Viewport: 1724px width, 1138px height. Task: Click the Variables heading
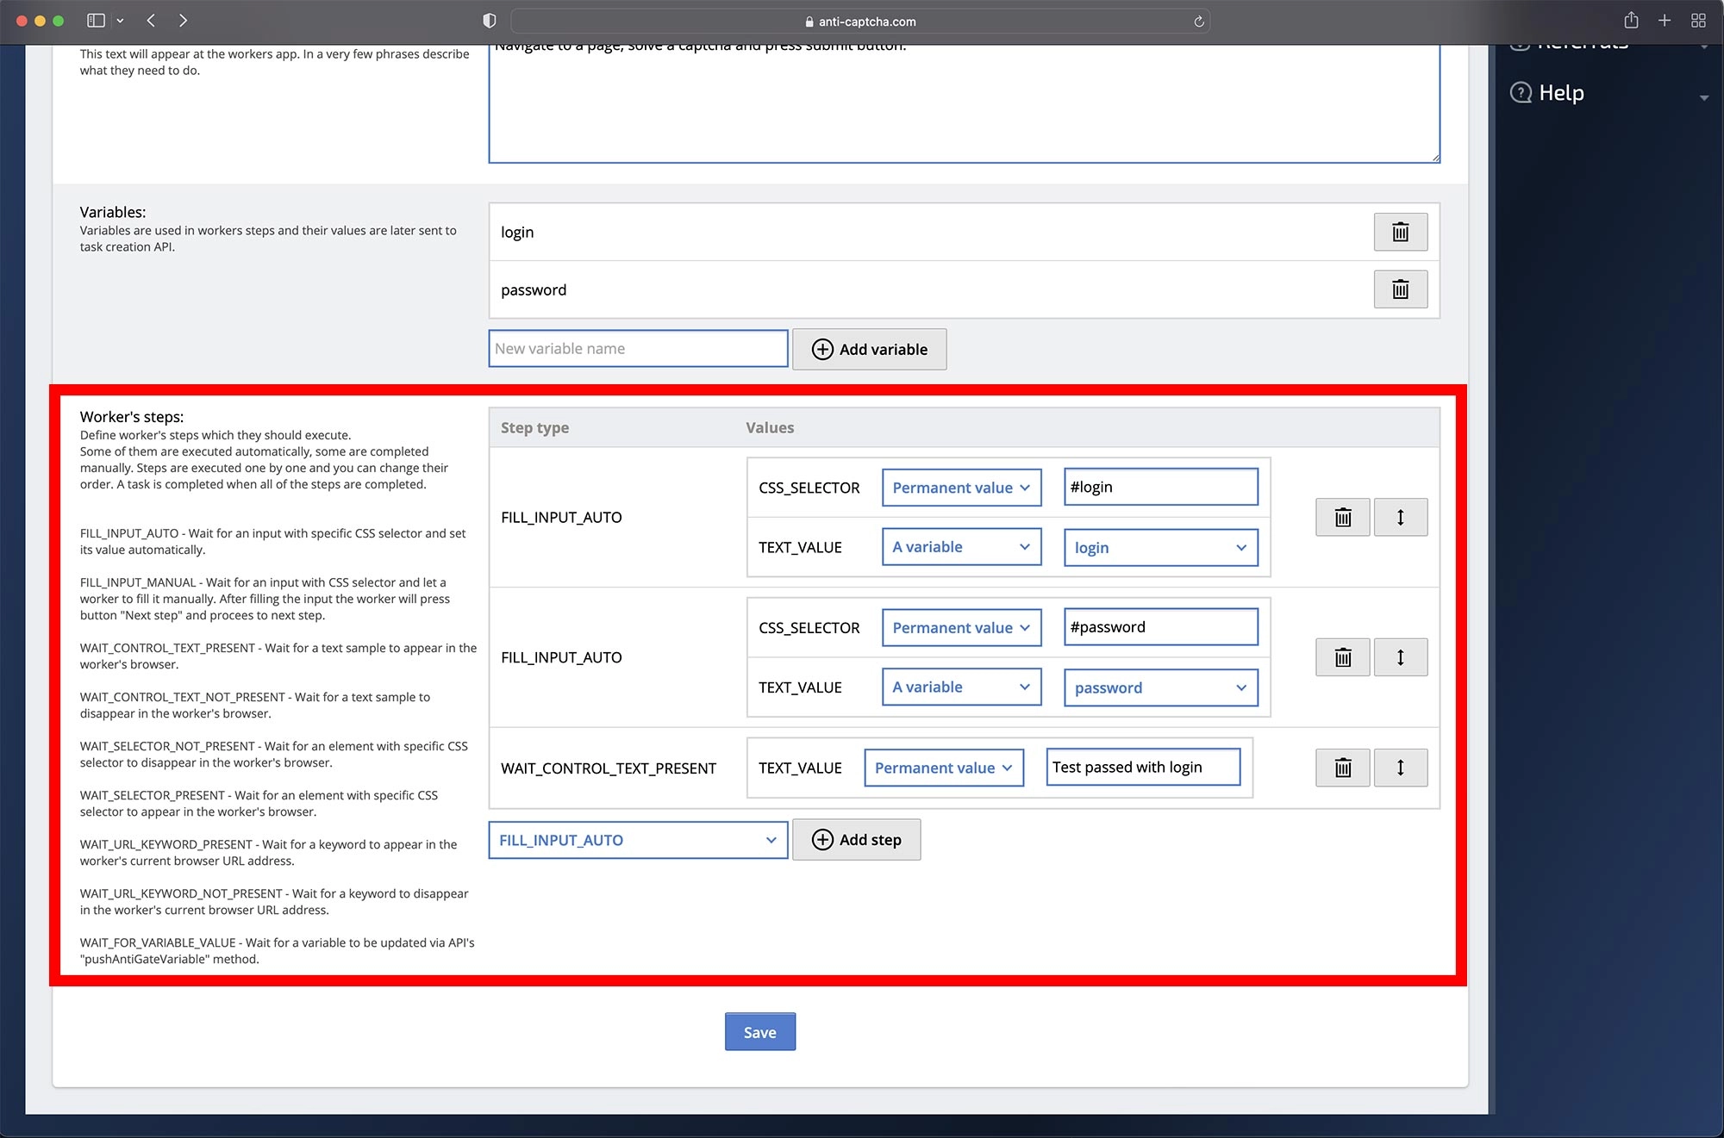coord(113,212)
